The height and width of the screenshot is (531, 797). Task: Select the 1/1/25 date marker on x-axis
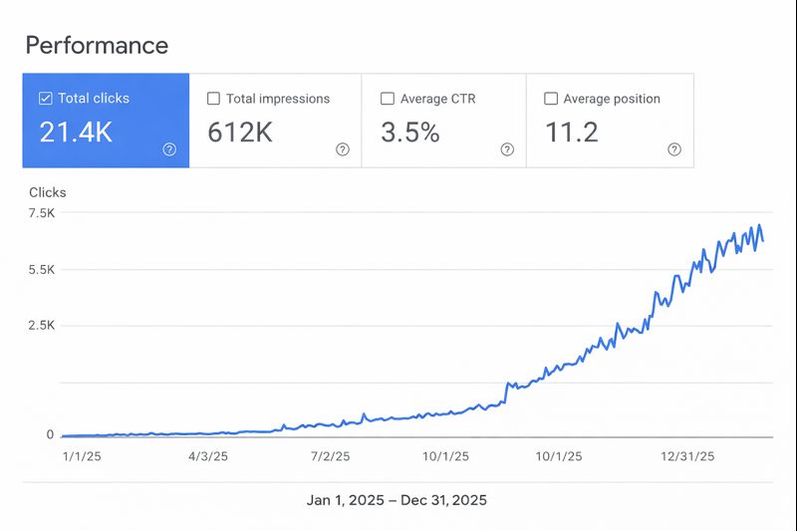point(82,456)
